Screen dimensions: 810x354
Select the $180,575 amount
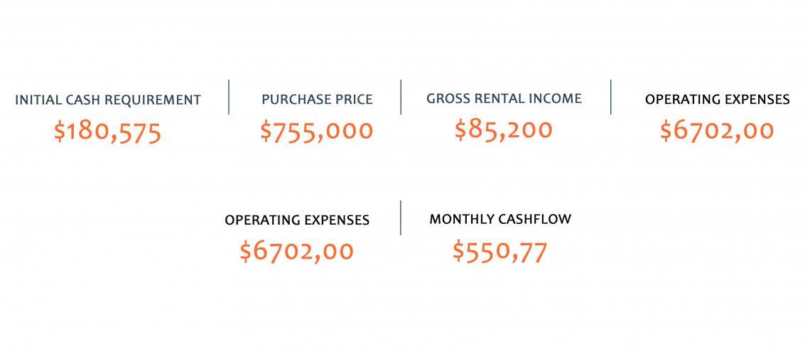(x=108, y=133)
